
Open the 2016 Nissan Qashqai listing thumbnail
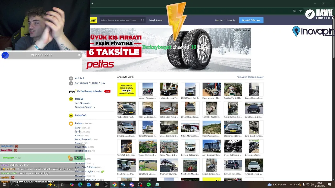coord(126,127)
